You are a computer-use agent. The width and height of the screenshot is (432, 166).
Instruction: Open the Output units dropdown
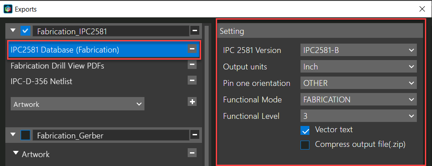point(358,66)
